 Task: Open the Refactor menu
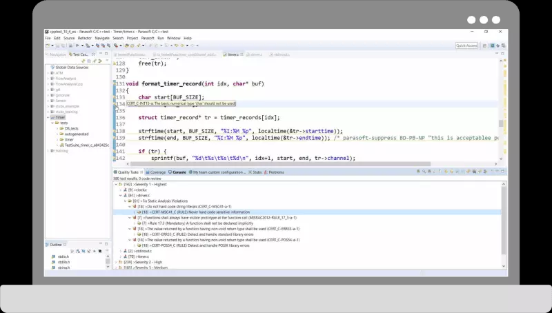tap(84, 38)
